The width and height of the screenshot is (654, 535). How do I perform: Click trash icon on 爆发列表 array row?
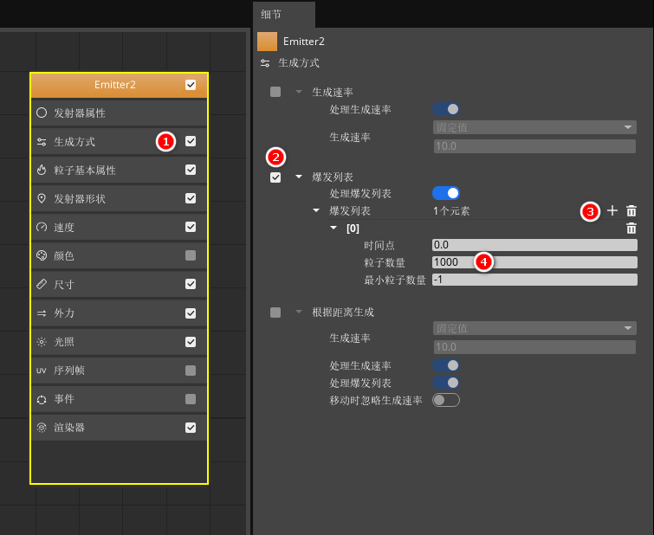click(x=631, y=210)
